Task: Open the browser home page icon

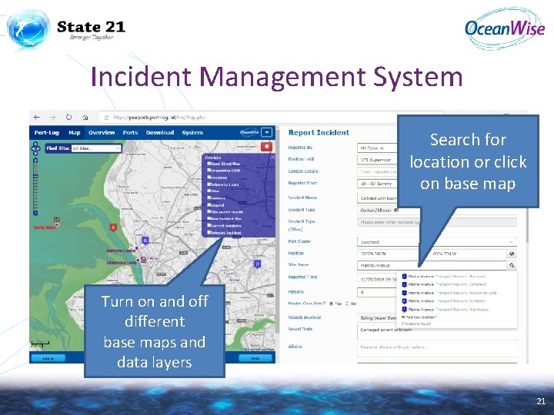Action: (85, 118)
